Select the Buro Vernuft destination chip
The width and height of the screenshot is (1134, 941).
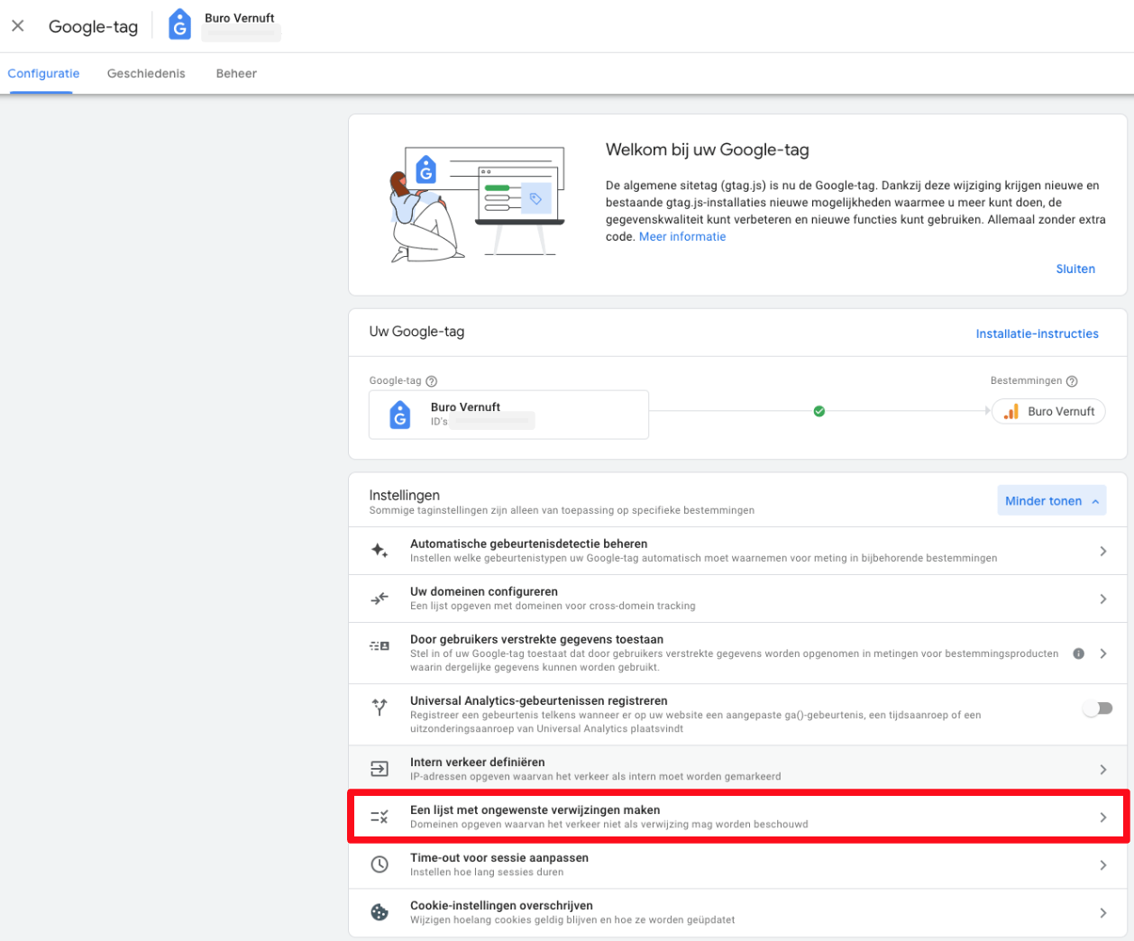1049,411
